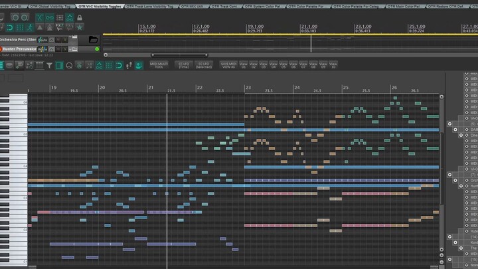Toggle visibility of the SAM row
The image size is (478, 269).
click(x=467, y=130)
